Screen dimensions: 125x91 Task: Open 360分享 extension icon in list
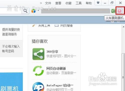click(38, 54)
